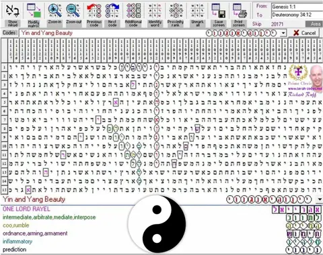Click the Skip value 20171

coord(277,24)
